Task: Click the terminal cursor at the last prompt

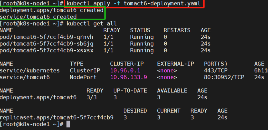Action: pyautogui.click(x=68, y=124)
